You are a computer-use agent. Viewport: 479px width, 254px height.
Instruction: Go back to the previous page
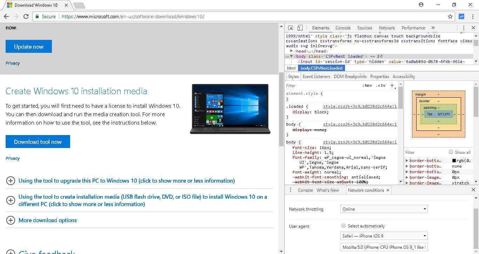[6, 16]
